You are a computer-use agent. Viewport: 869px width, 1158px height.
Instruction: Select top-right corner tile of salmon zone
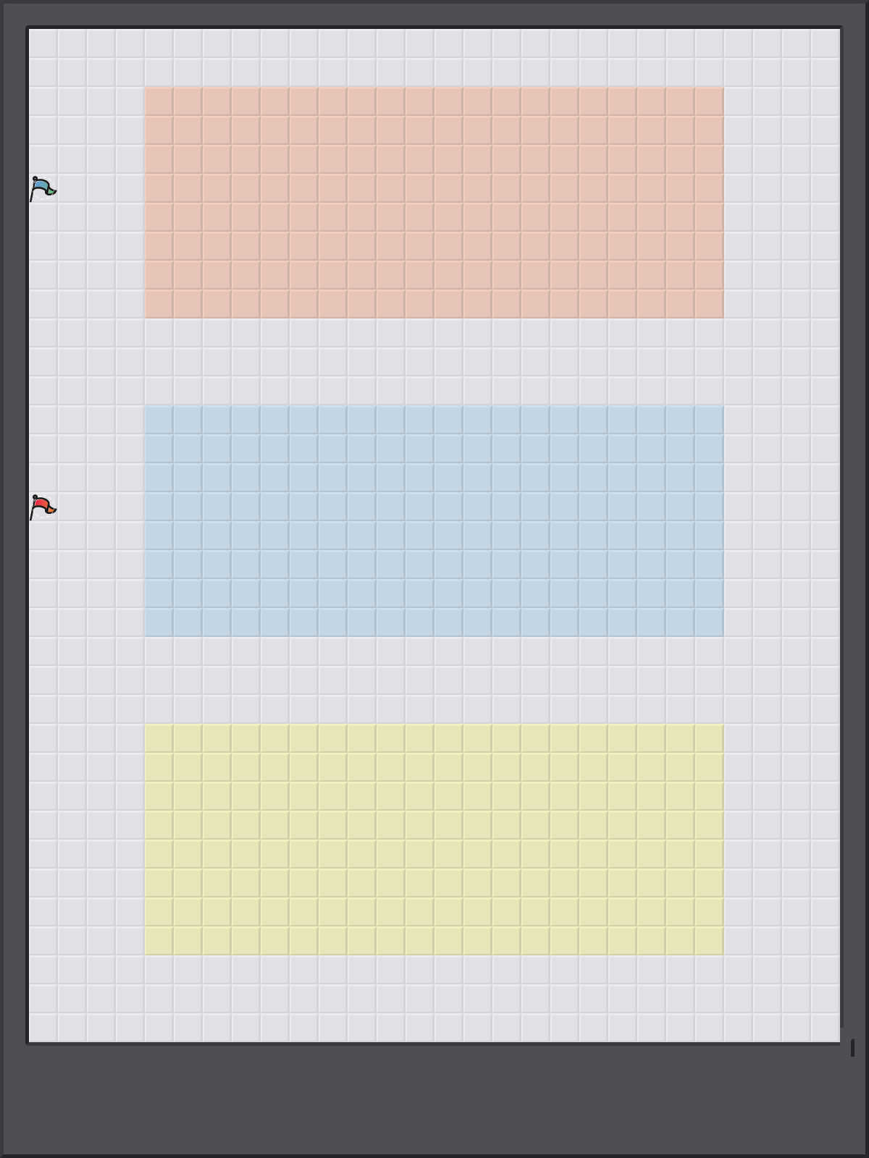pyautogui.click(x=710, y=101)
